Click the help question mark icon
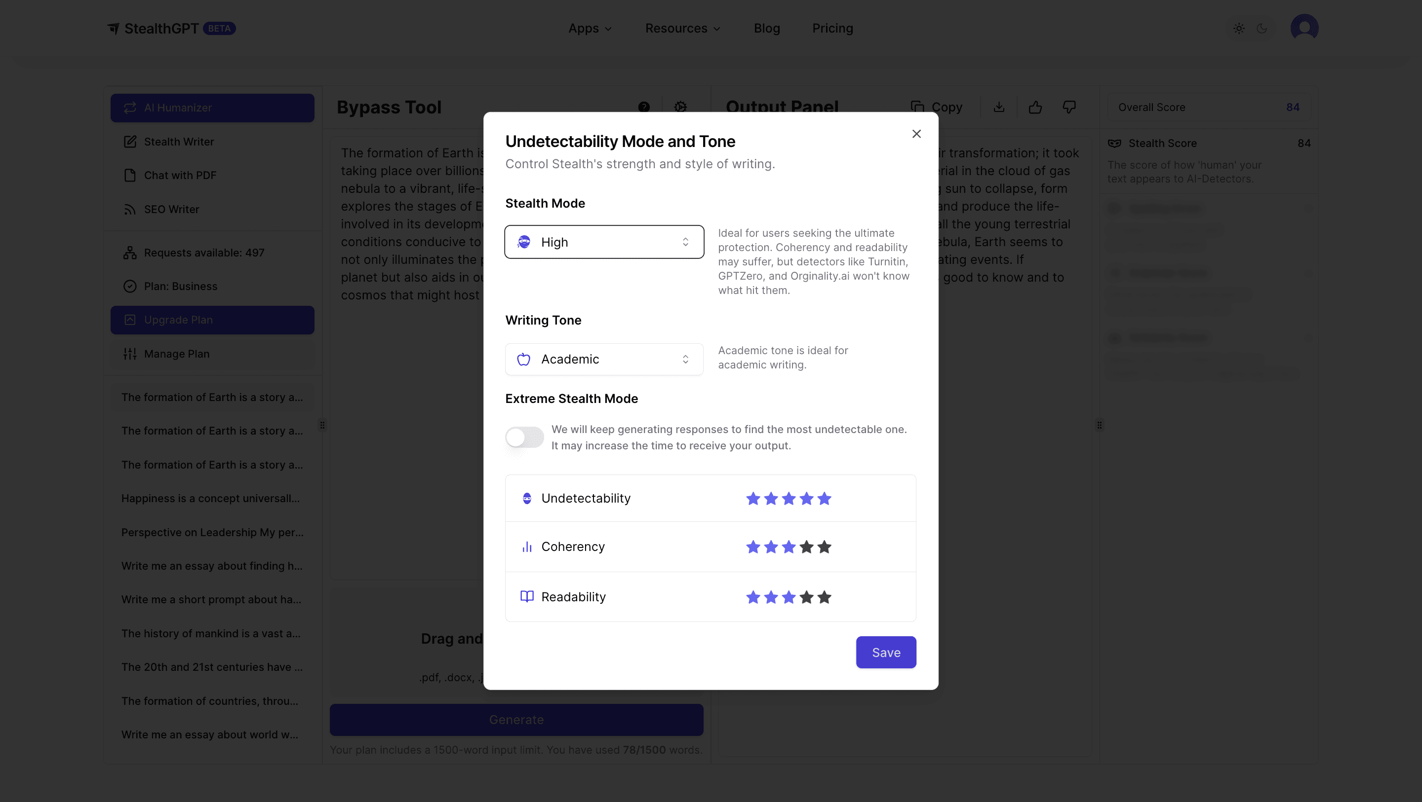 click(644, 107)
